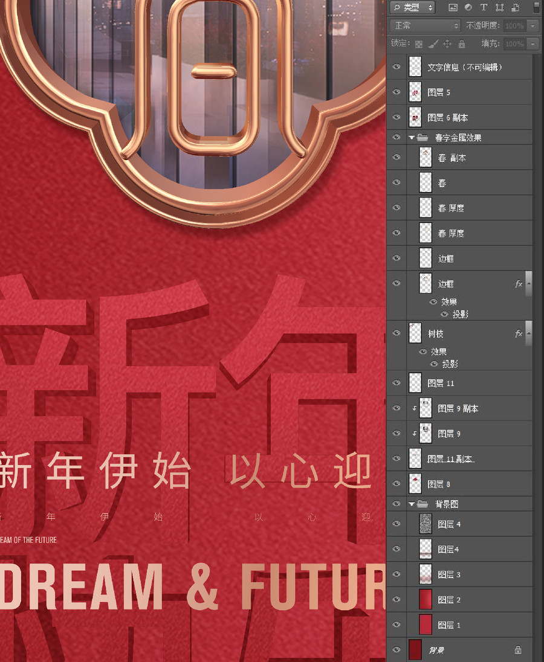The image size is (544, 662).
Task: Click the lock position icon
Action: click(x=447, y=44)
